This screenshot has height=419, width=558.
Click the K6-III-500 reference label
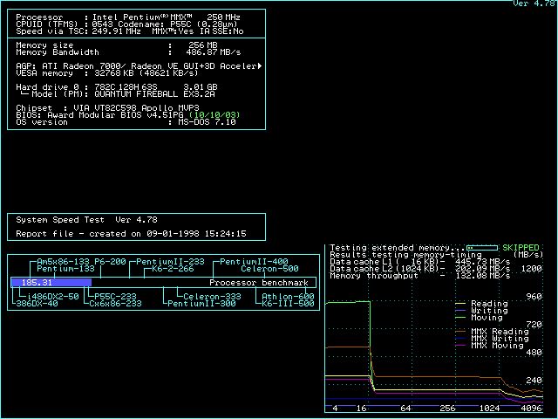[288, 304]
